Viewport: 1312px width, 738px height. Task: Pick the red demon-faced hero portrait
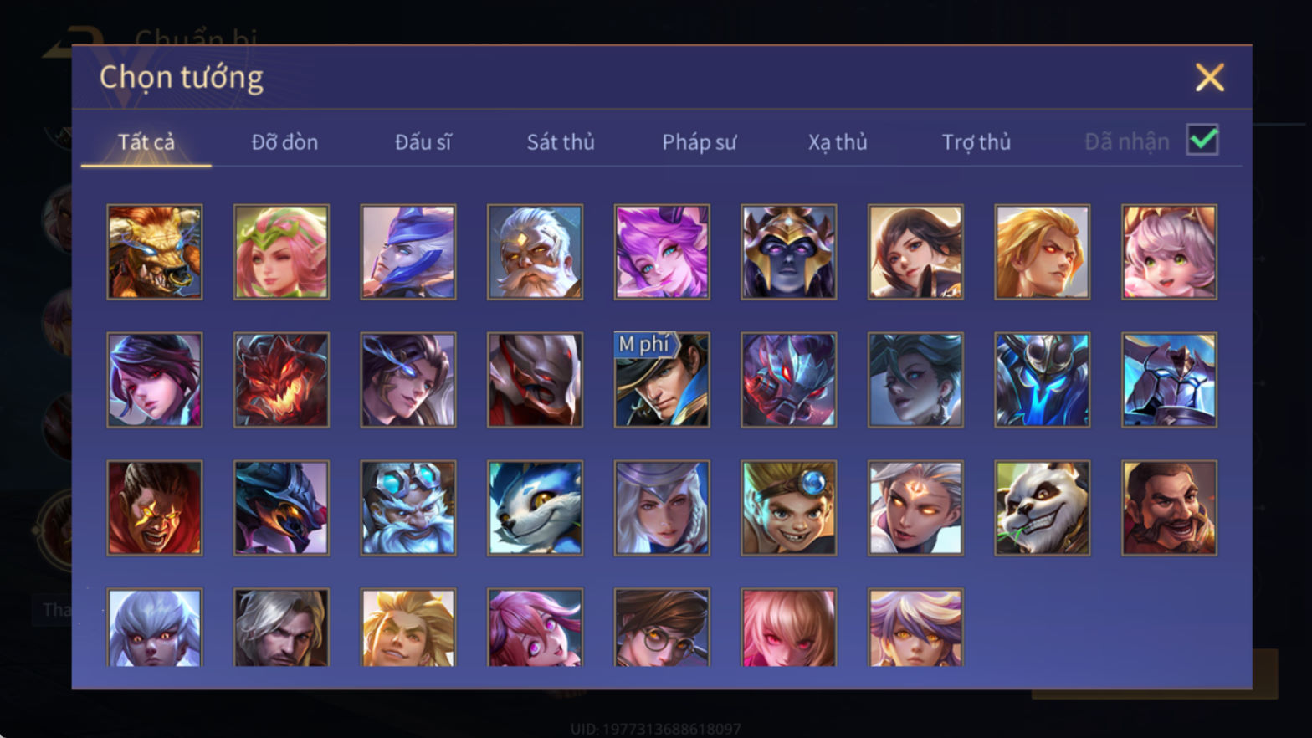tap(281, 380)
